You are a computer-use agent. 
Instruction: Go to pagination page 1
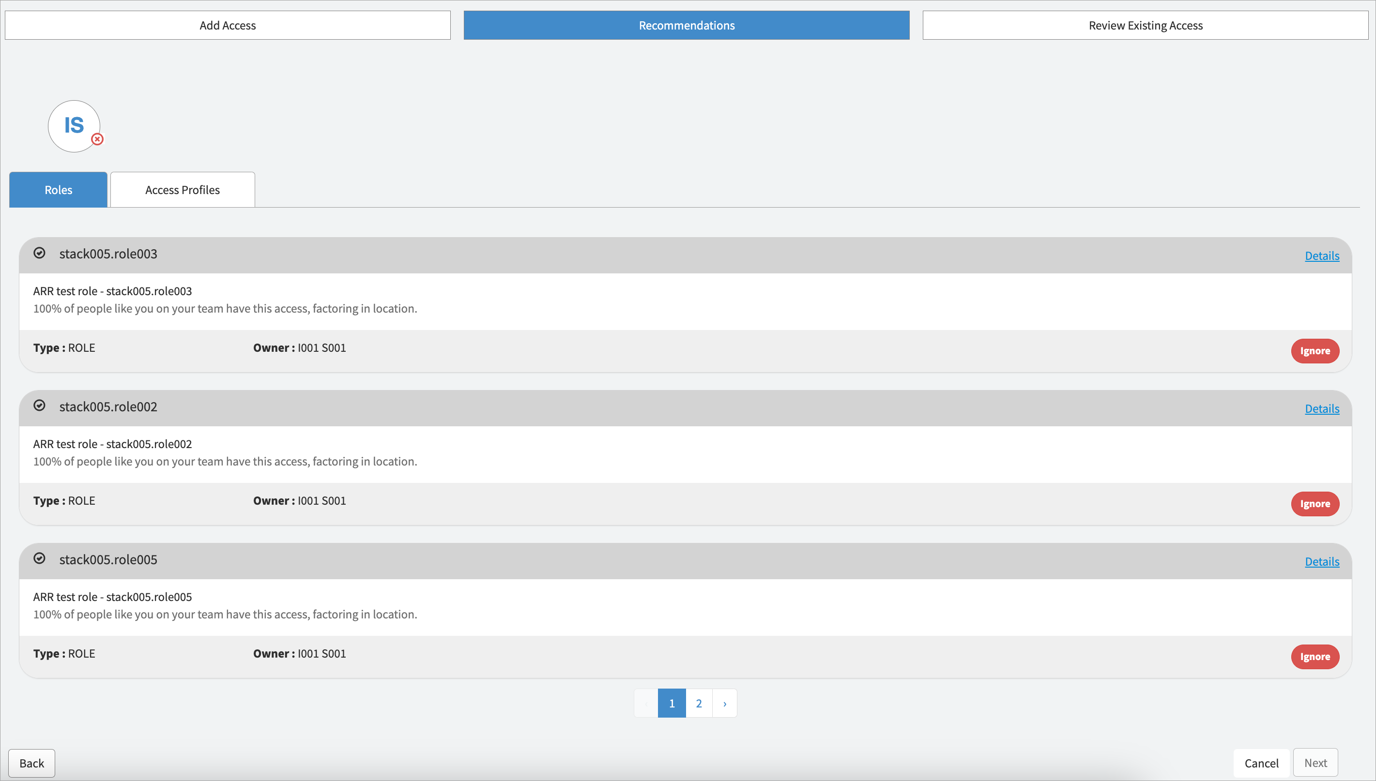(672, 703)
